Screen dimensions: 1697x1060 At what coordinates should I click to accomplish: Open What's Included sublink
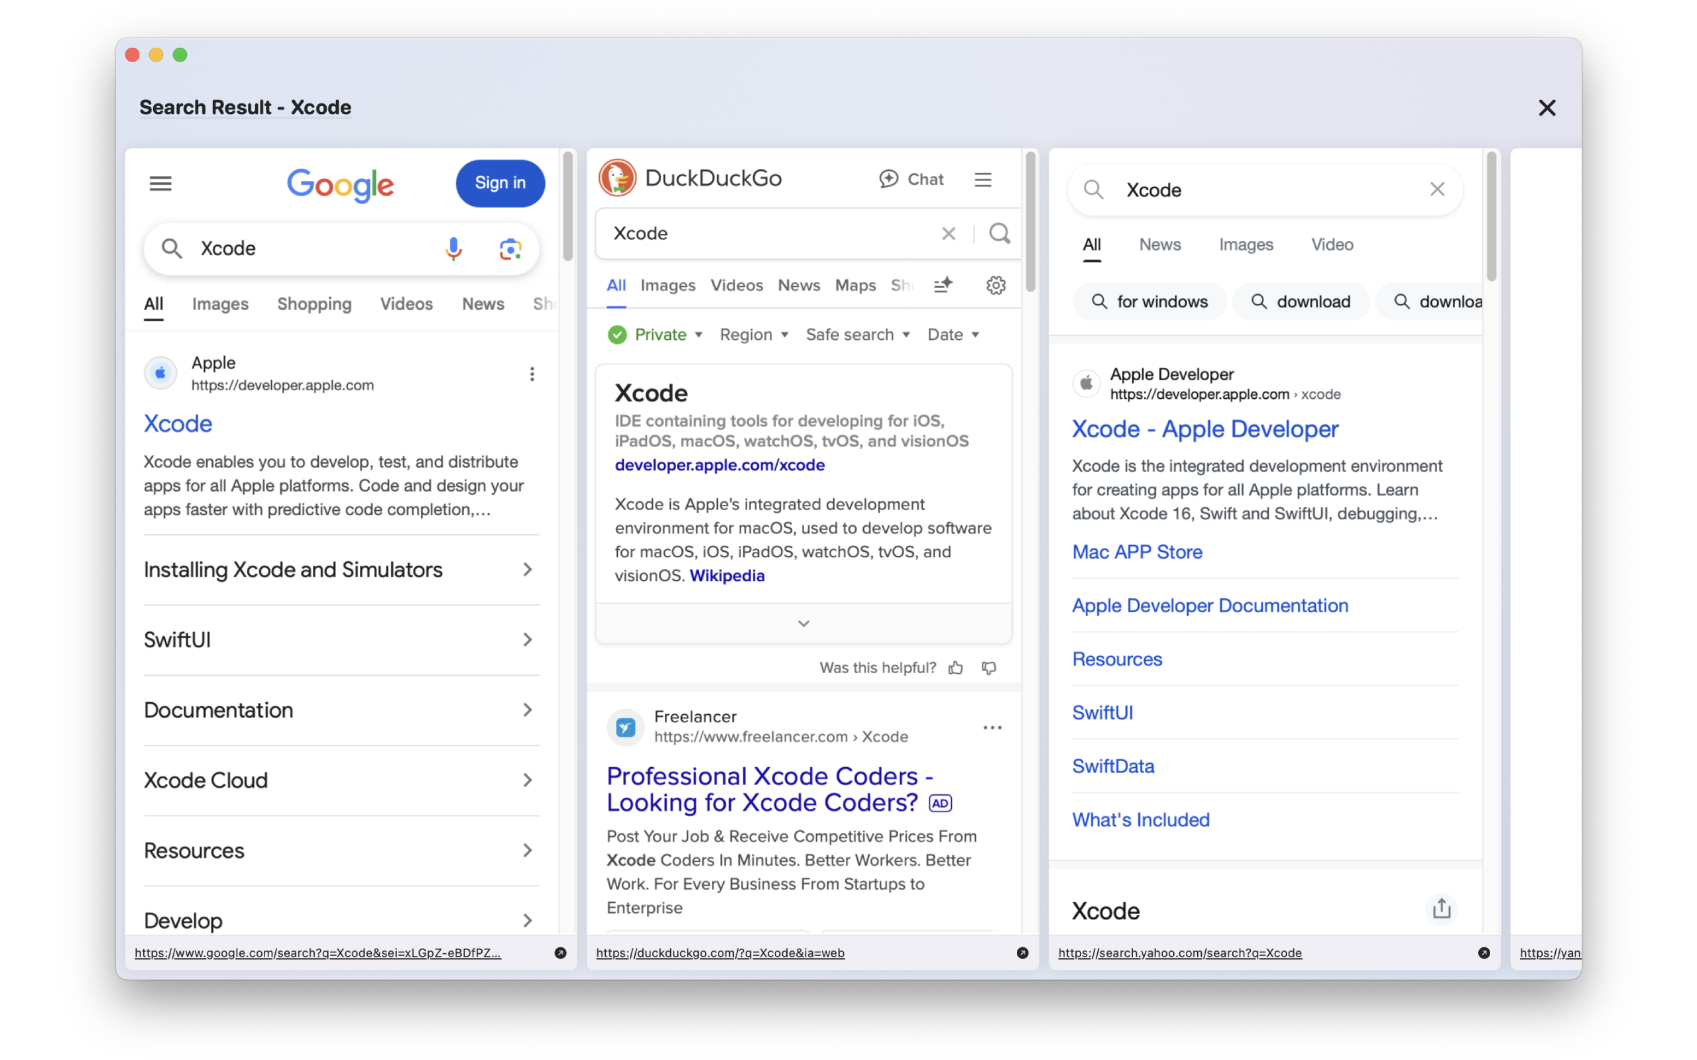(x=1140, y=820)
